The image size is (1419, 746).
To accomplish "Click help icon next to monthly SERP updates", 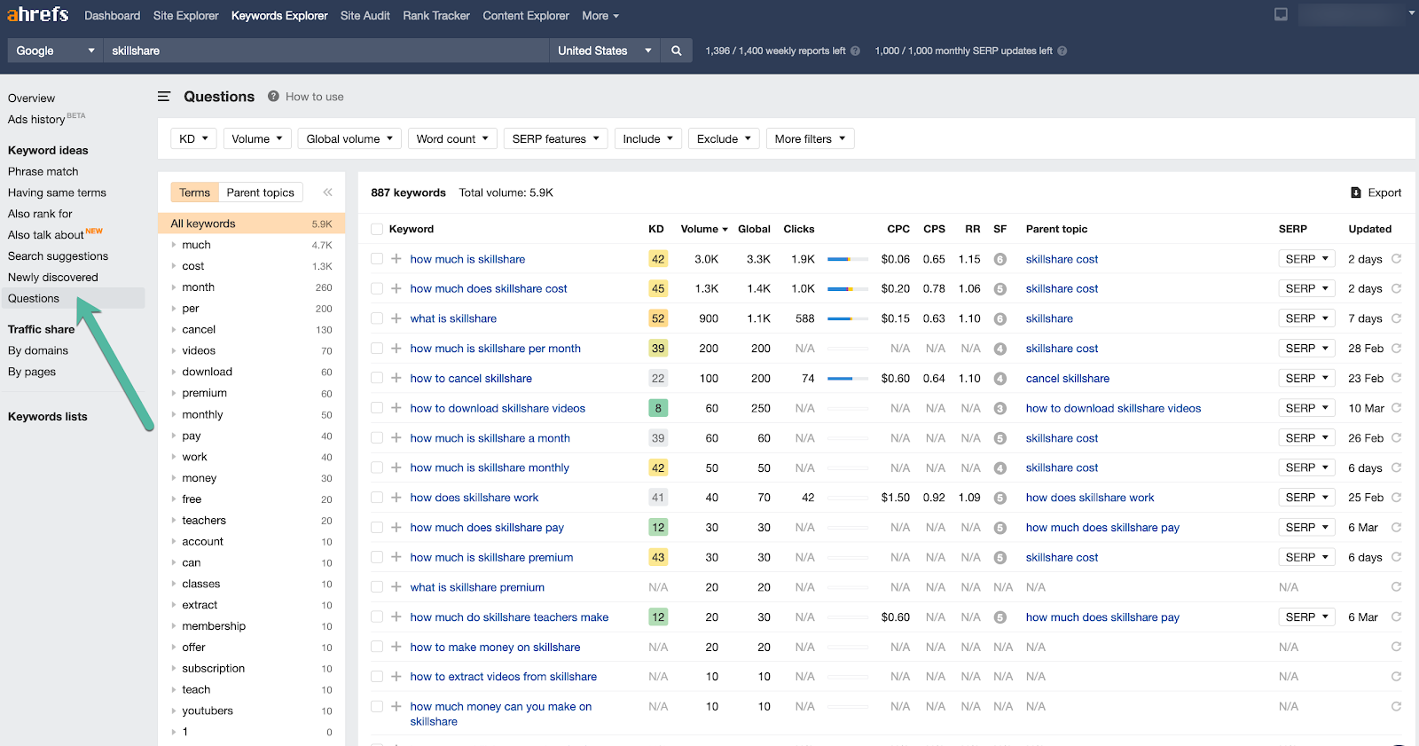I will click(1062, 51).
